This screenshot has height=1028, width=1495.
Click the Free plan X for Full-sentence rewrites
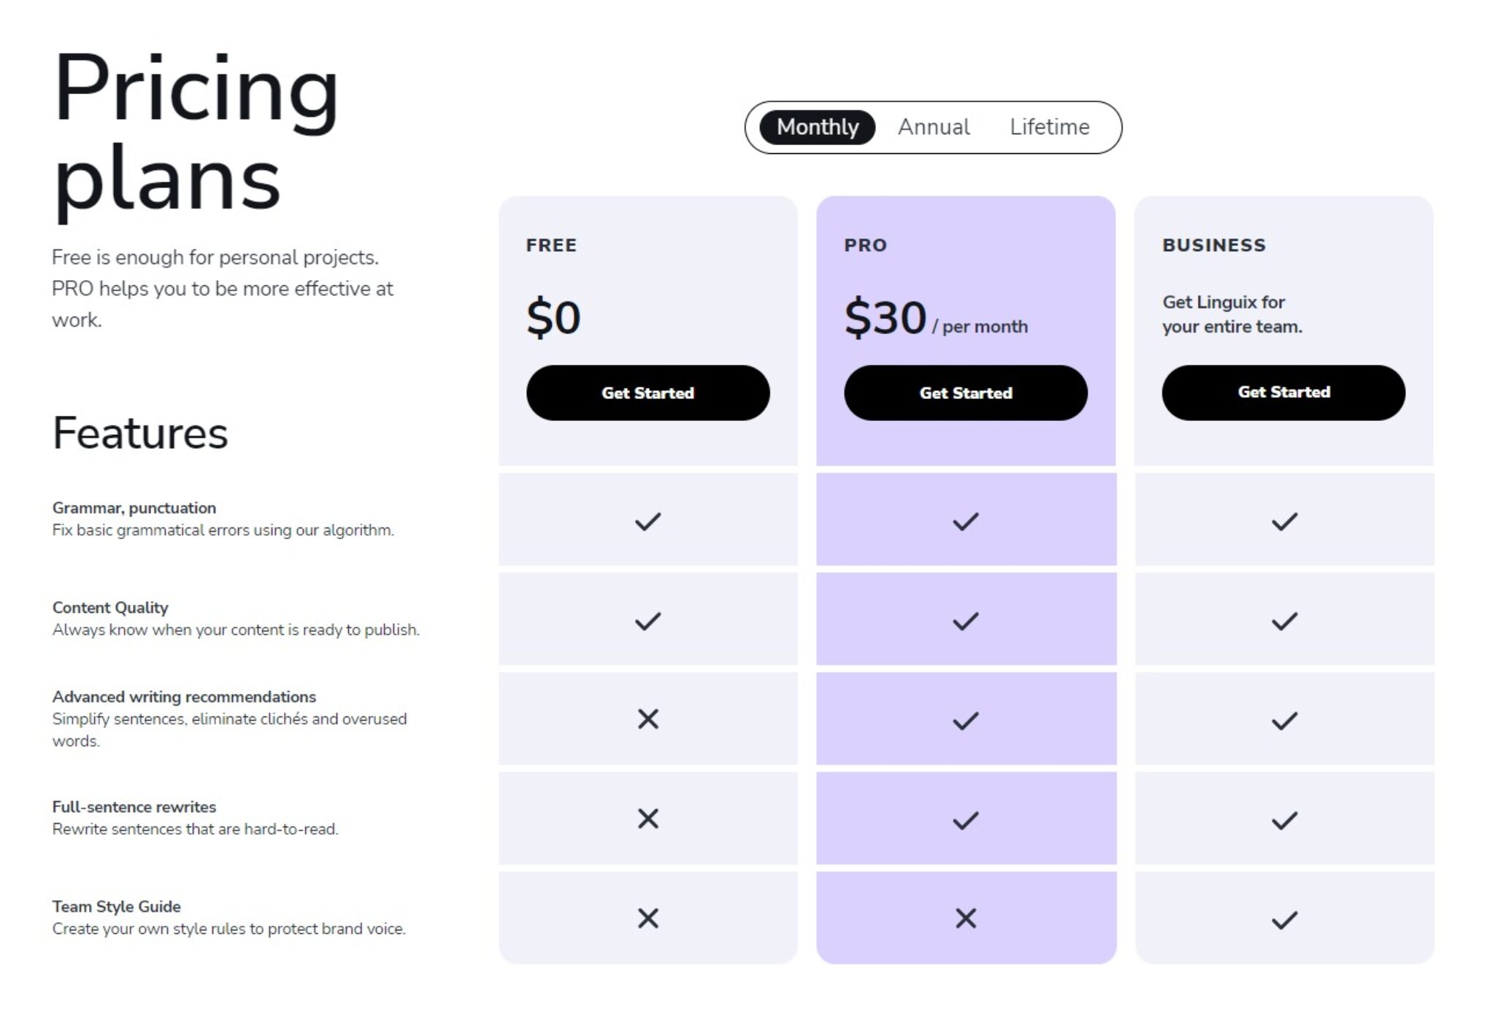pyautogui.click(x=647, y=819)
